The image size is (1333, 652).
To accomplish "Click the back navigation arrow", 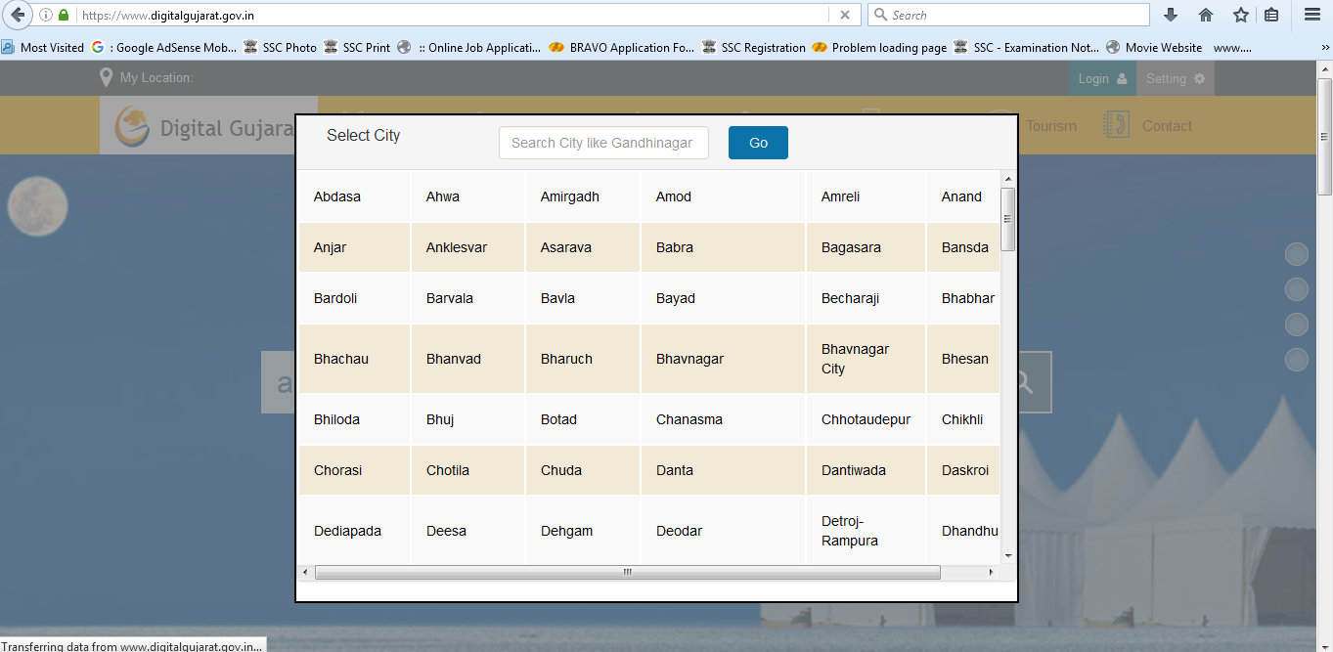I will click(x=17, y=15).
